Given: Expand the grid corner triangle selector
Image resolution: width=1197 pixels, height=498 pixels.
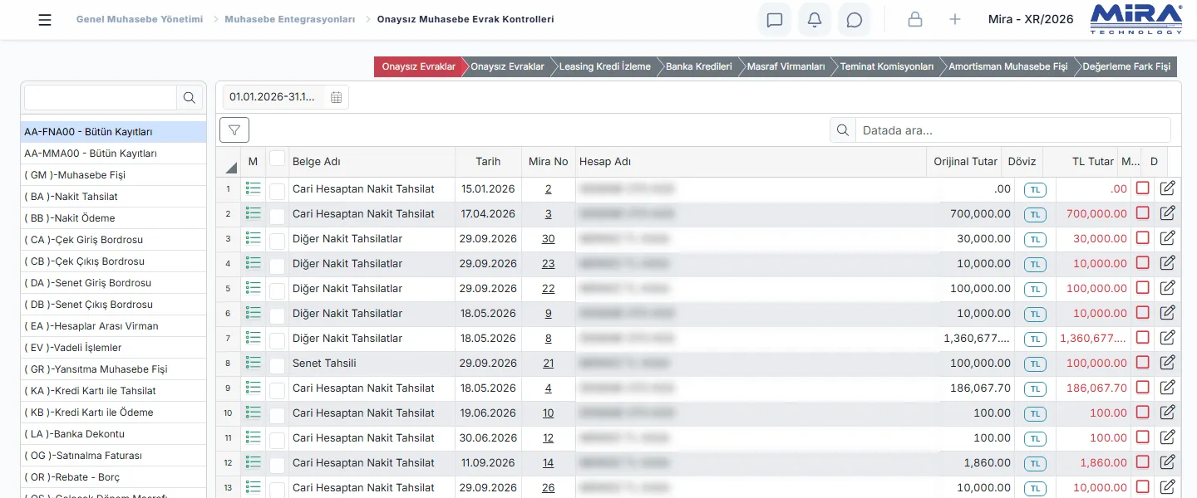Looking at the screenshot, I should coord(230,168).
